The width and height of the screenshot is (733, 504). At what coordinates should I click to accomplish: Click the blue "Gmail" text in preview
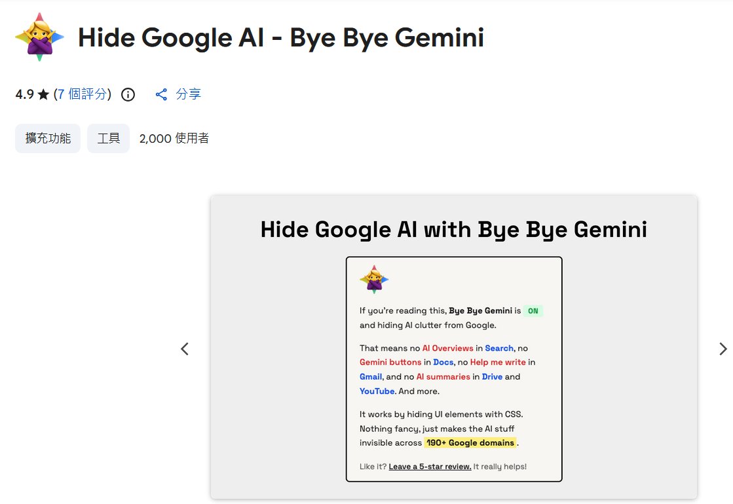coord(371,377)
